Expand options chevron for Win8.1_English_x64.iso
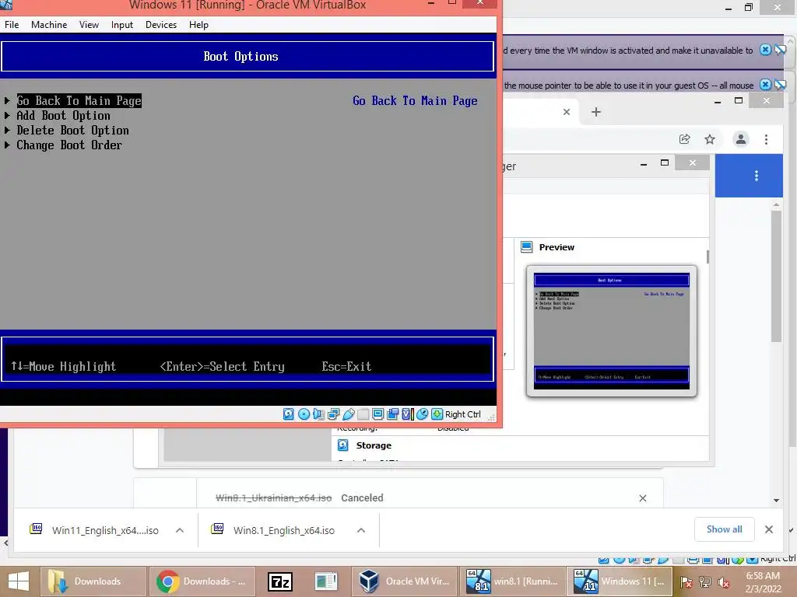The width and height of the screenshot is (797, 597). tap(361, 530)
